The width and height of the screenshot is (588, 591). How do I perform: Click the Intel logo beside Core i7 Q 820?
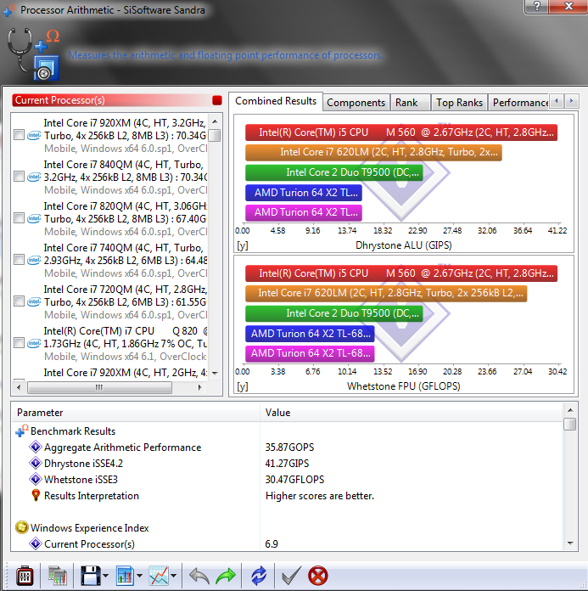[34, 343]
